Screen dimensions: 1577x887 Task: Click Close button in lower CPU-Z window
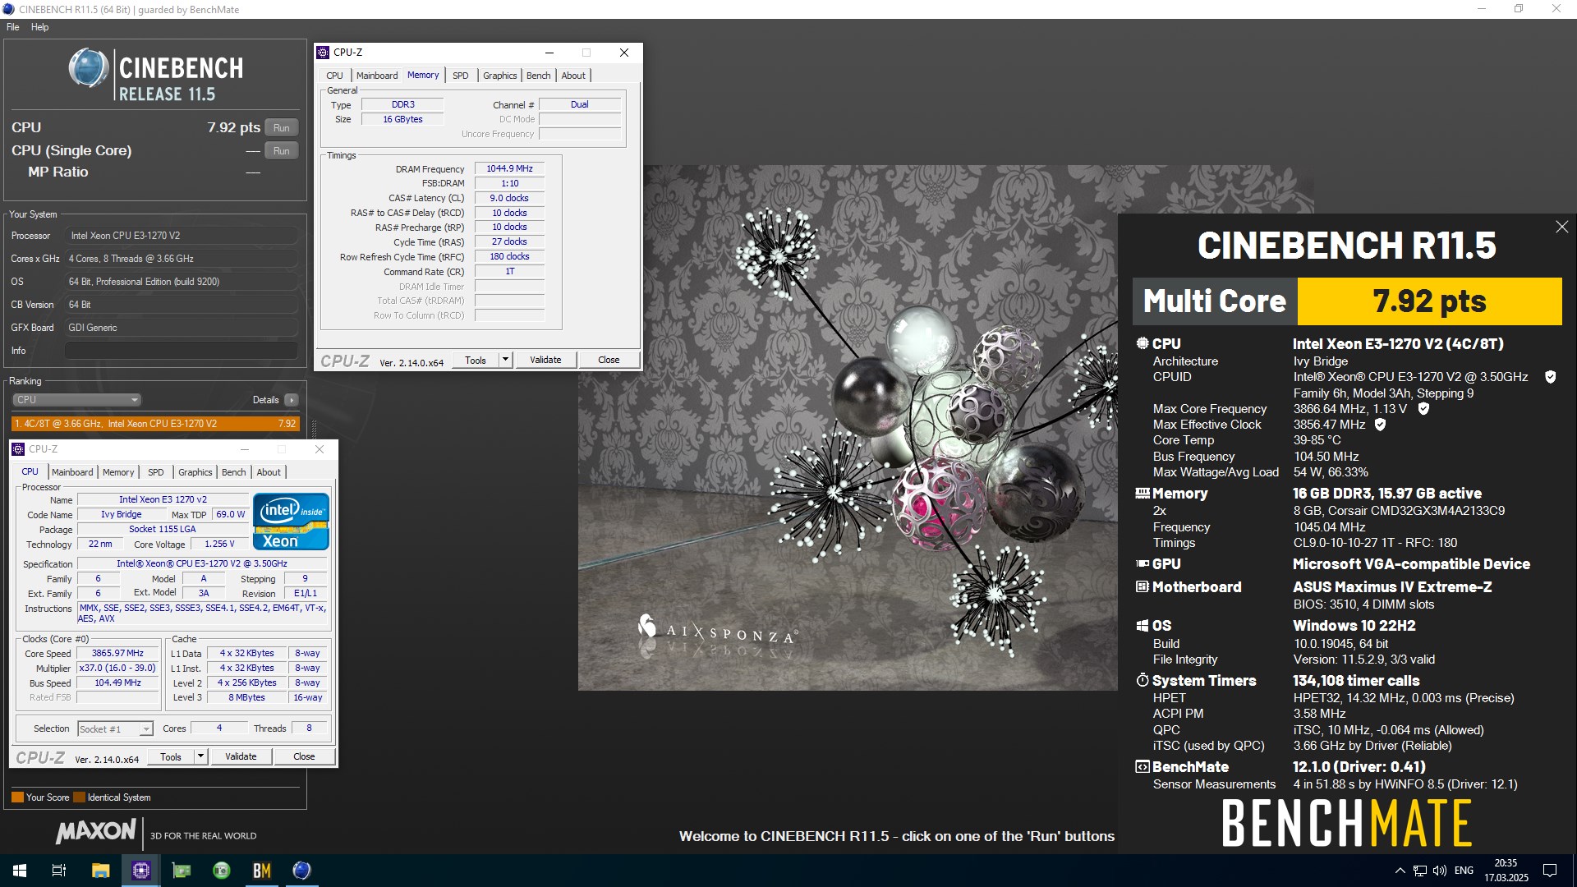tap(304, 756)
